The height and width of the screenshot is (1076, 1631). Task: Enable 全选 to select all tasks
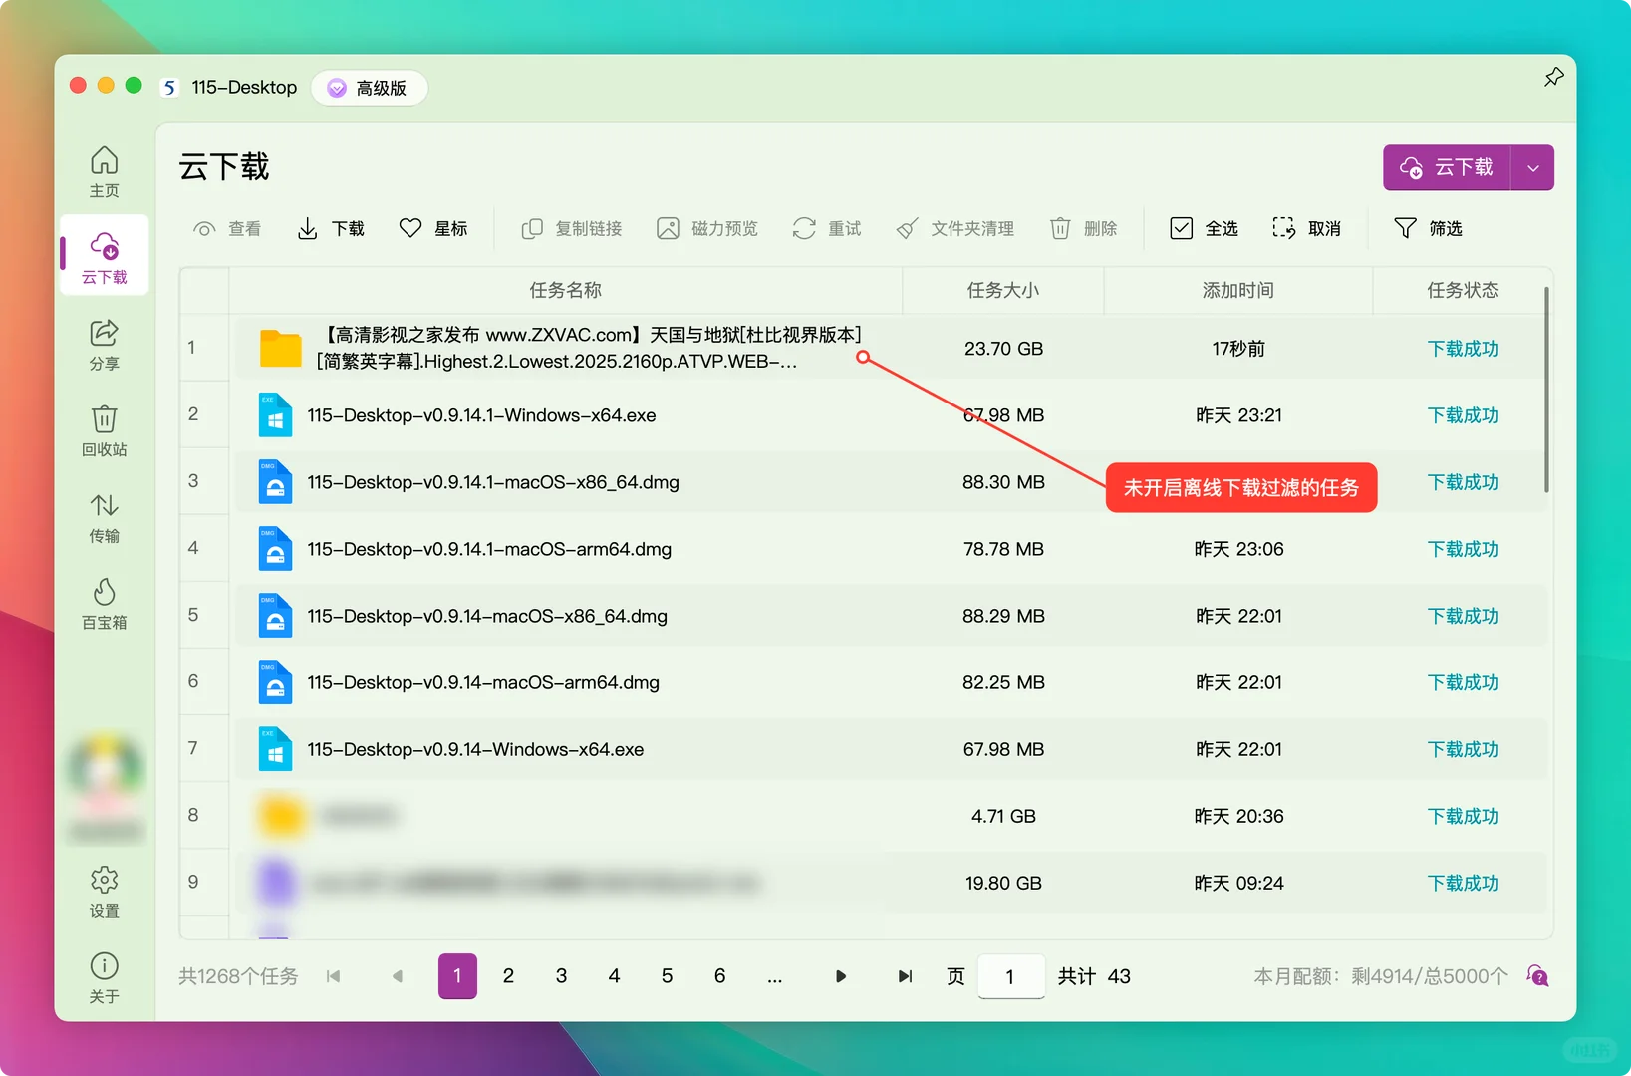1204,228
